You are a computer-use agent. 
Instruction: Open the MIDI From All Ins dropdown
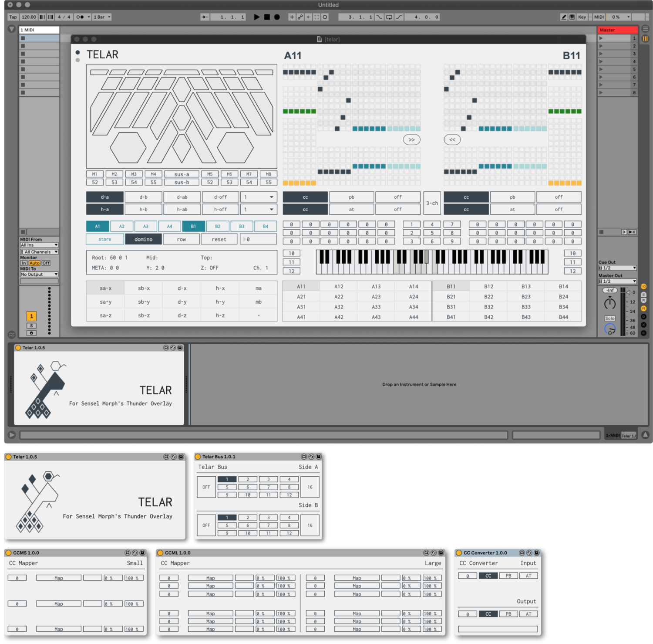39,245
